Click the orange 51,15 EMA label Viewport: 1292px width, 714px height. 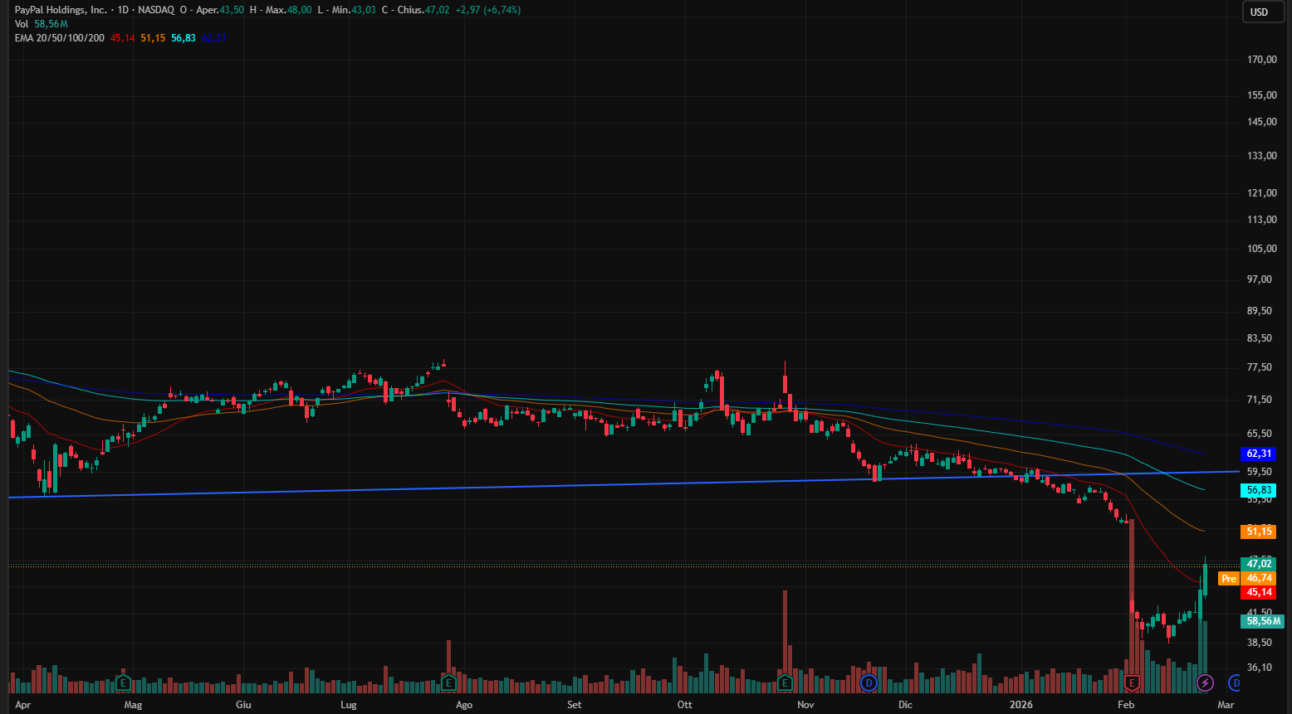click(1259, 532)
